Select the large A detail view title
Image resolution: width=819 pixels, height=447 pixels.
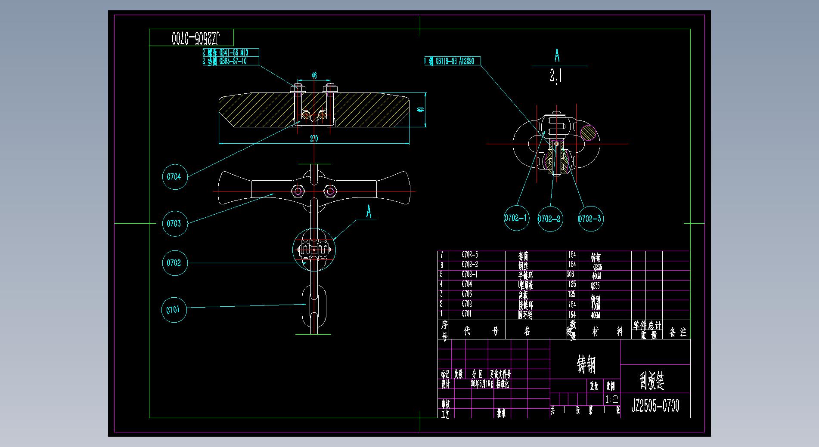pos(557,56)
